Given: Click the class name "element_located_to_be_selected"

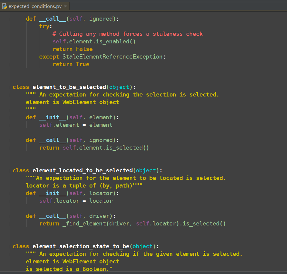Looking at the screenshot, I should tap(83, 171).
